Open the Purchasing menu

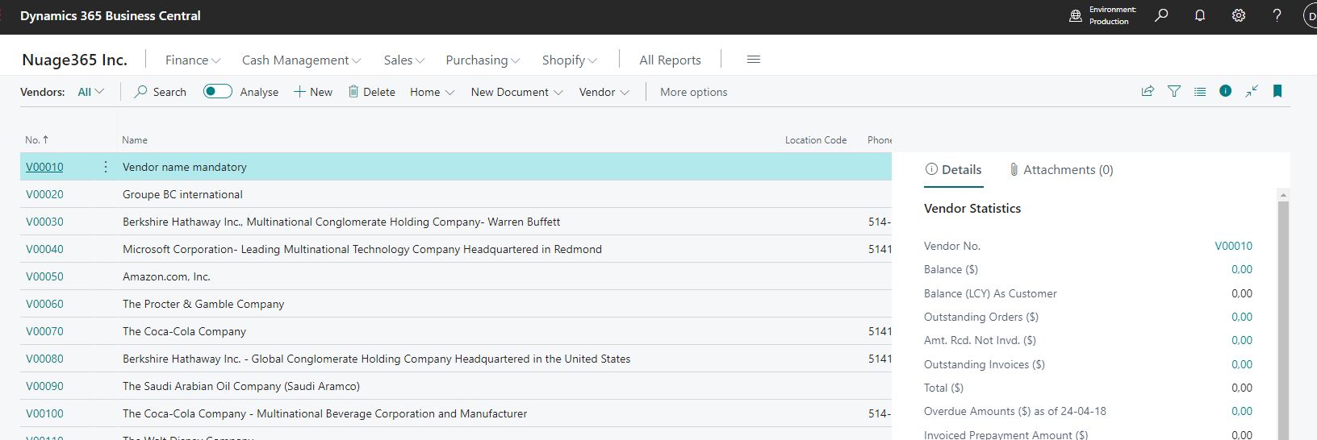tap(483, 60)
